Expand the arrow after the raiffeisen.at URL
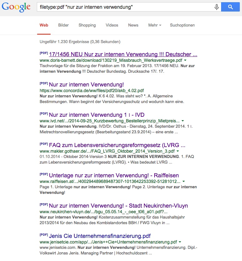Viewport: 242px width, 261px height. [184, 182]
